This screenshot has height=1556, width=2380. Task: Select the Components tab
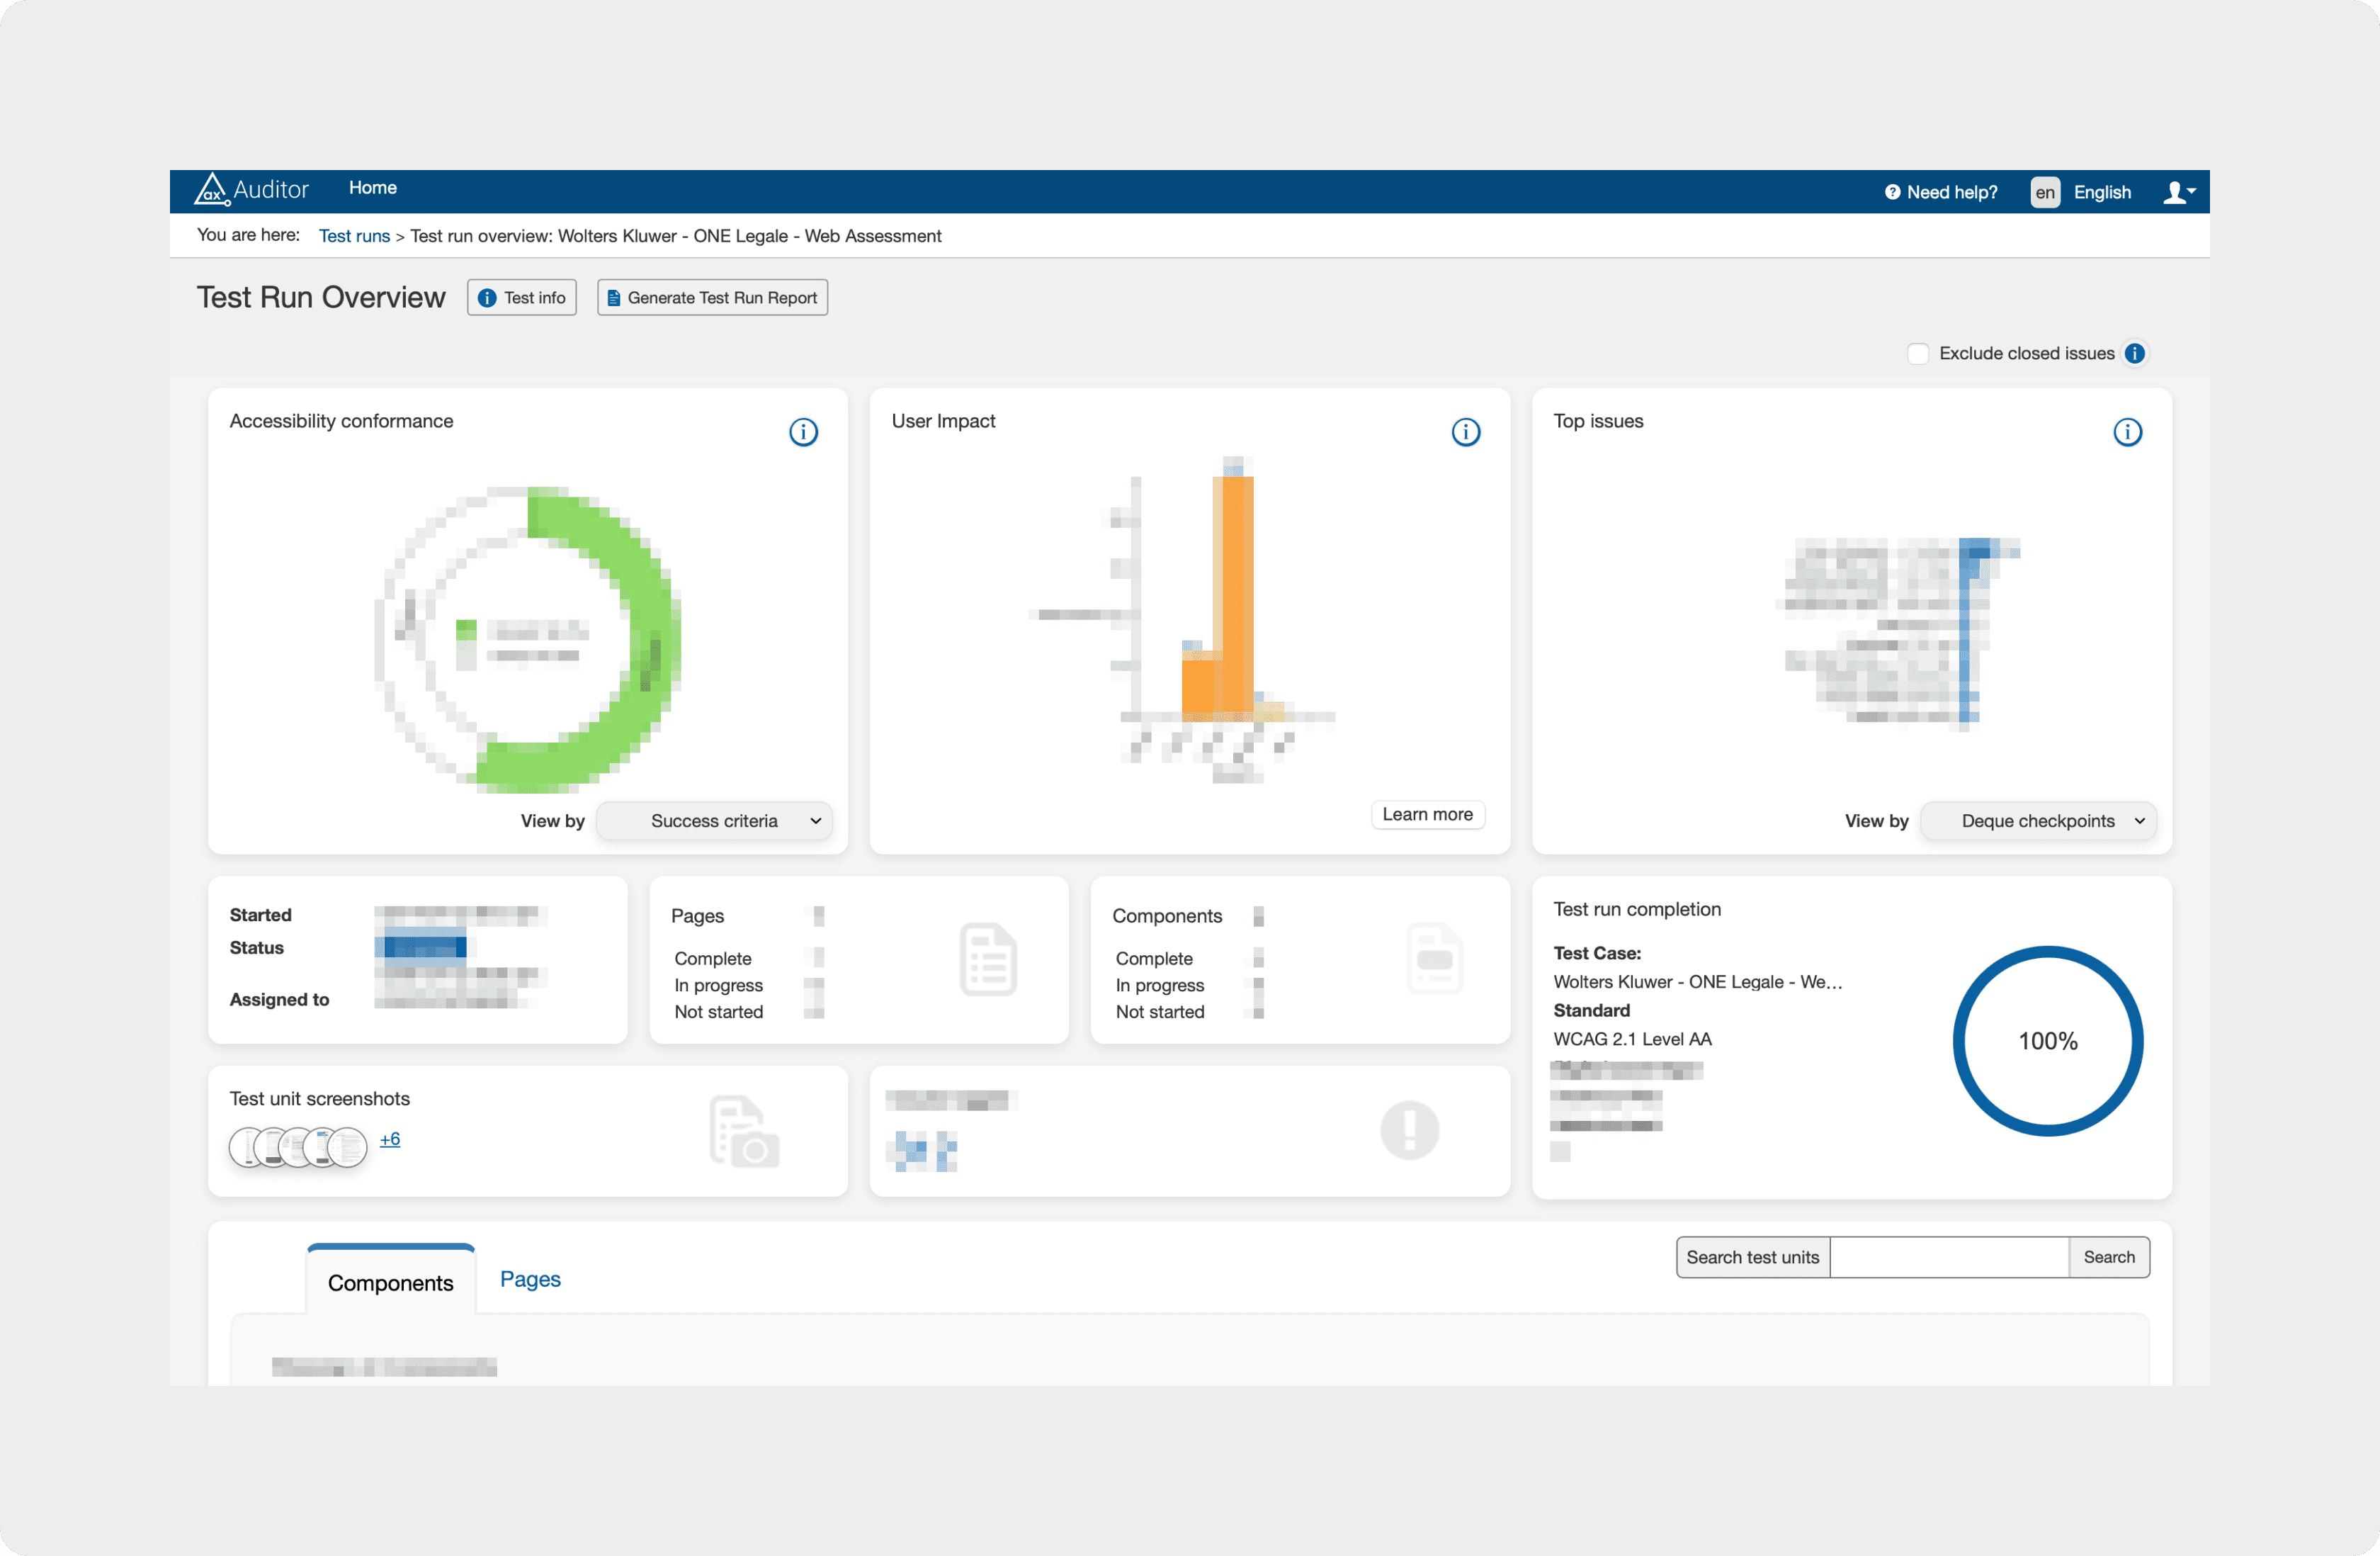click(x=390, y=1282)
